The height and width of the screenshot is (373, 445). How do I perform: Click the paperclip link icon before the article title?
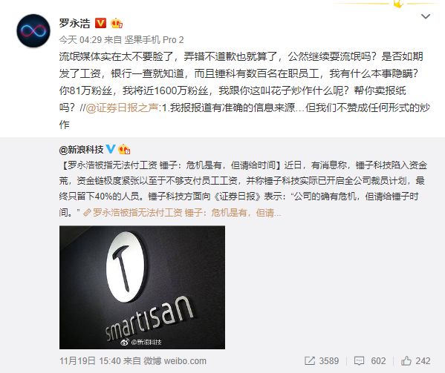[x=87, y=212]
